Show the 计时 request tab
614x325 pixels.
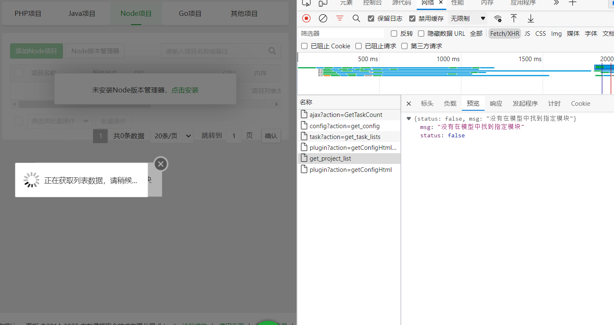tap(554, 104)
